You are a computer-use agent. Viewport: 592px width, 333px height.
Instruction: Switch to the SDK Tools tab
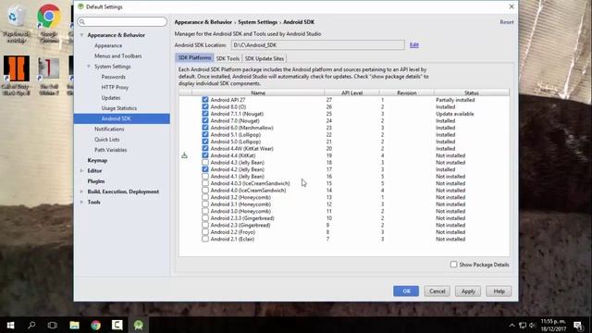(228, 58)
